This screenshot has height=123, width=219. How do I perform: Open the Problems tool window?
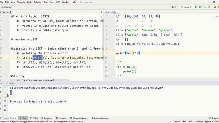(x=47, y=118)
